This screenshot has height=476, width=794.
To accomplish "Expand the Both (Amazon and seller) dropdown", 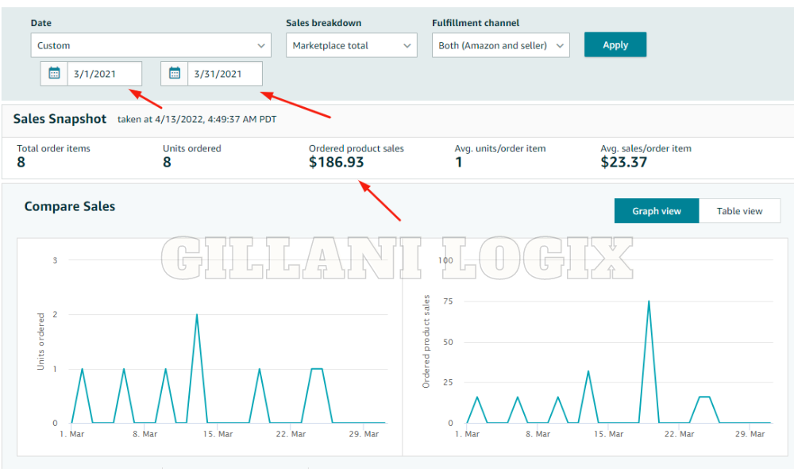I will [500, 45].
